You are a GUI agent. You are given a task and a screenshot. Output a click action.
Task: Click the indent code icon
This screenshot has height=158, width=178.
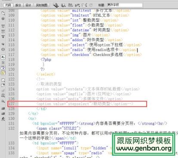point(3,109)
